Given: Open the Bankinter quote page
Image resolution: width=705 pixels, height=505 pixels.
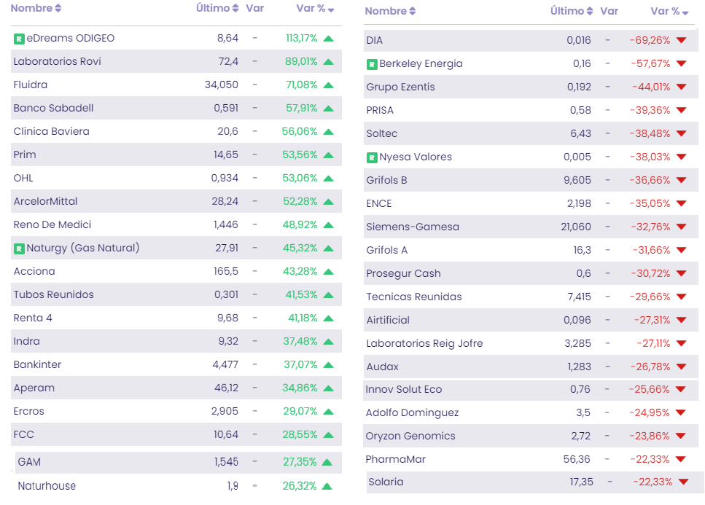Looking at the screenshot, I should 37,365.
